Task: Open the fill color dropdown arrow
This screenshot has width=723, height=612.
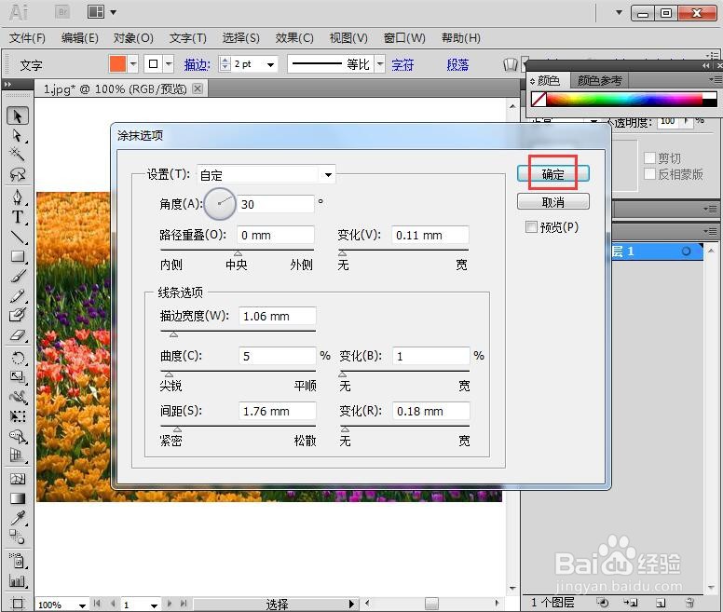Action: (x=133, y=64)
